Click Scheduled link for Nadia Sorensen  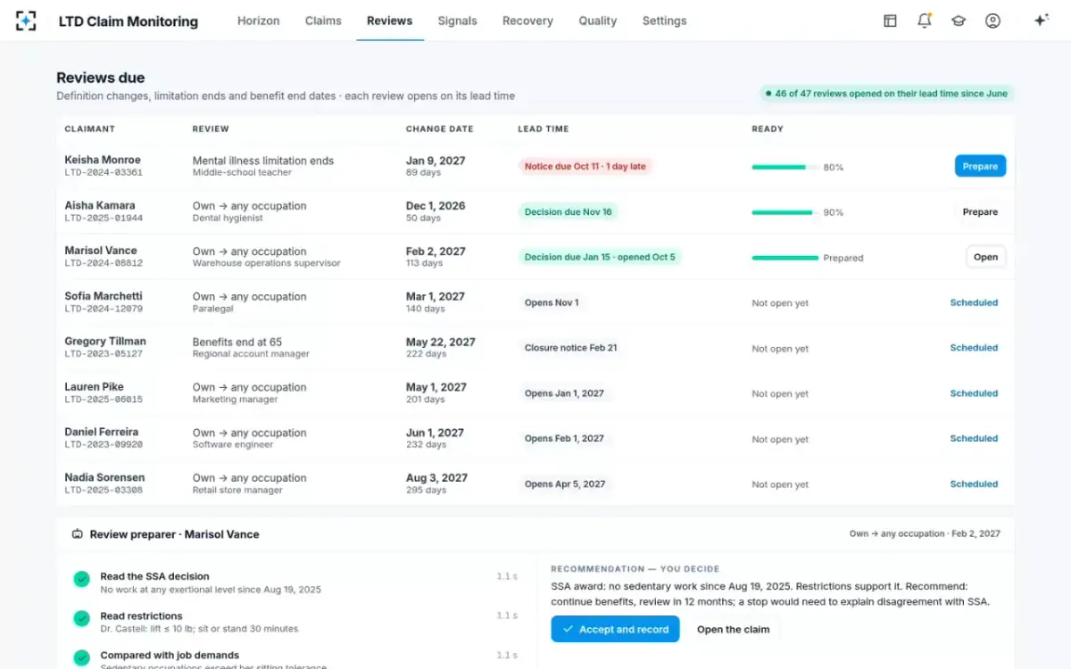click(974, 484)
